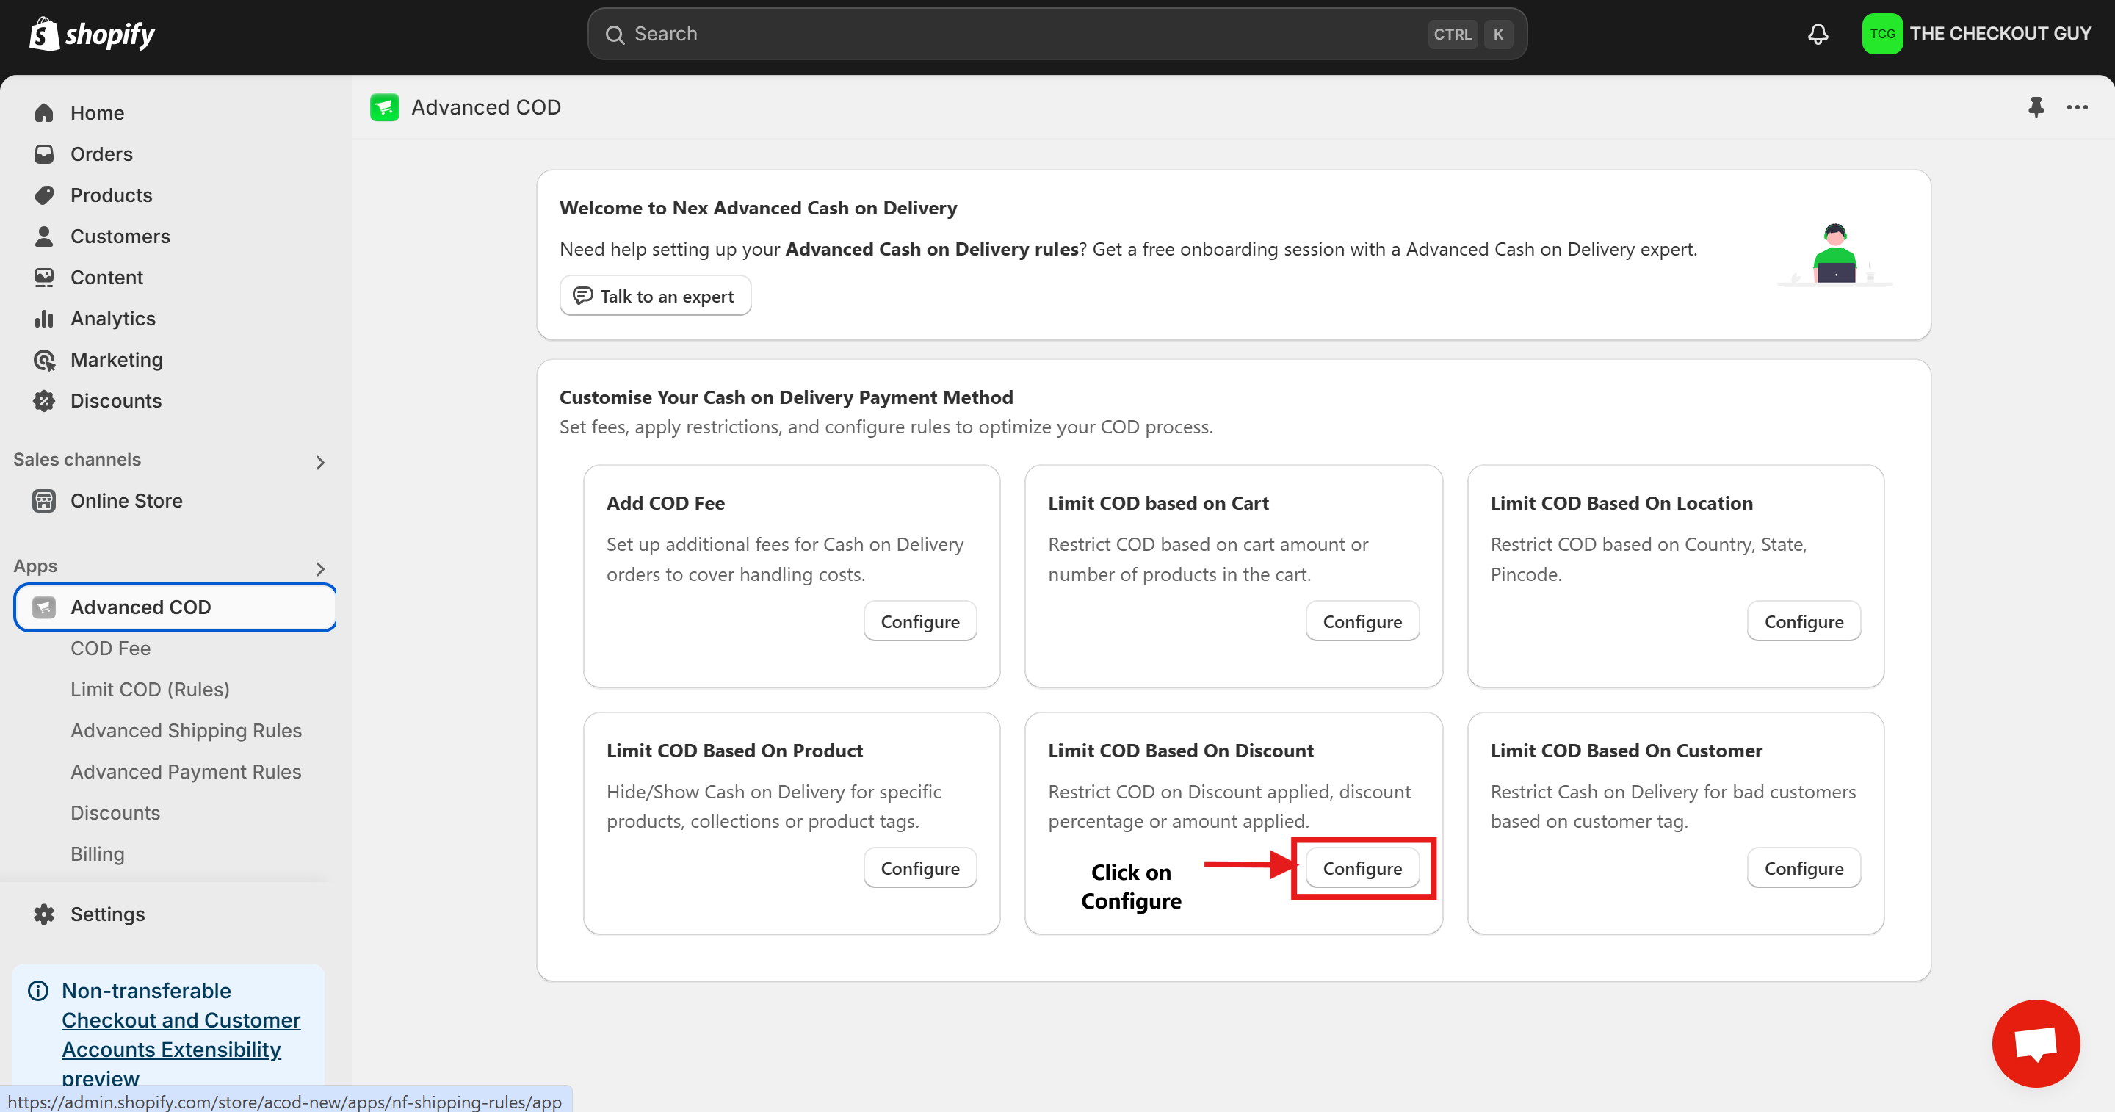
Task: Configure Limit COD Based On Customer
Action: click(1804, 868)
